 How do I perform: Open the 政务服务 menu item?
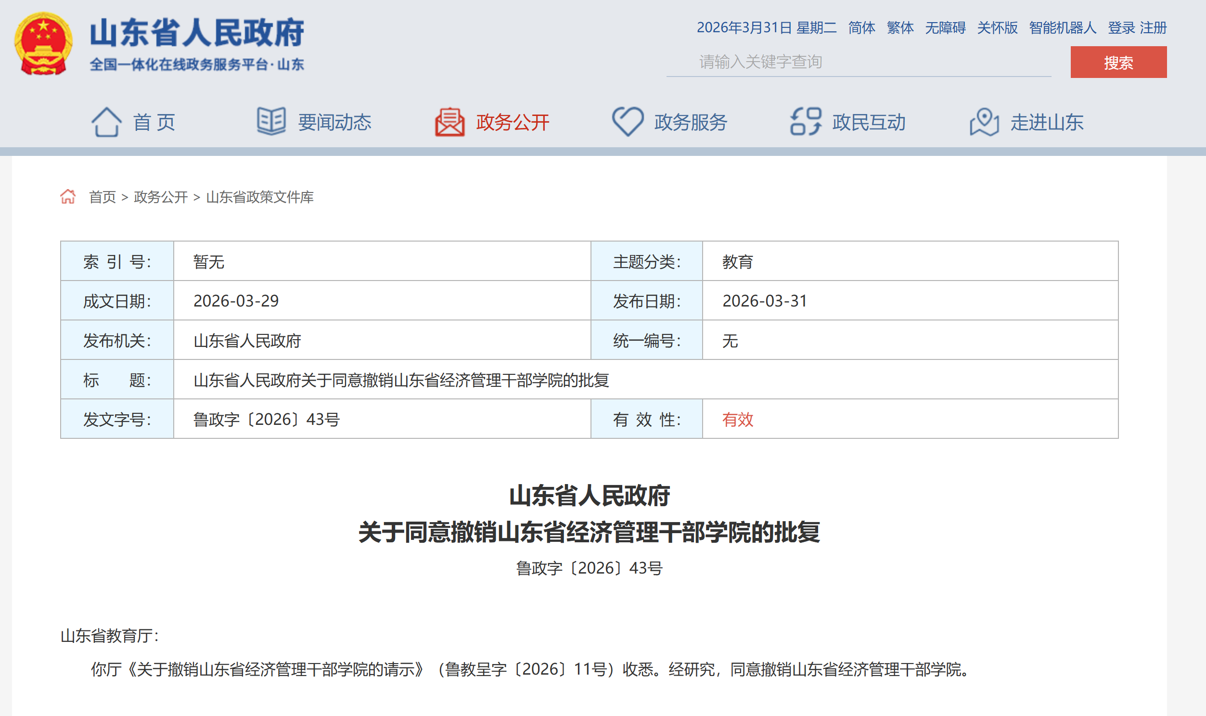click(690, 122)
